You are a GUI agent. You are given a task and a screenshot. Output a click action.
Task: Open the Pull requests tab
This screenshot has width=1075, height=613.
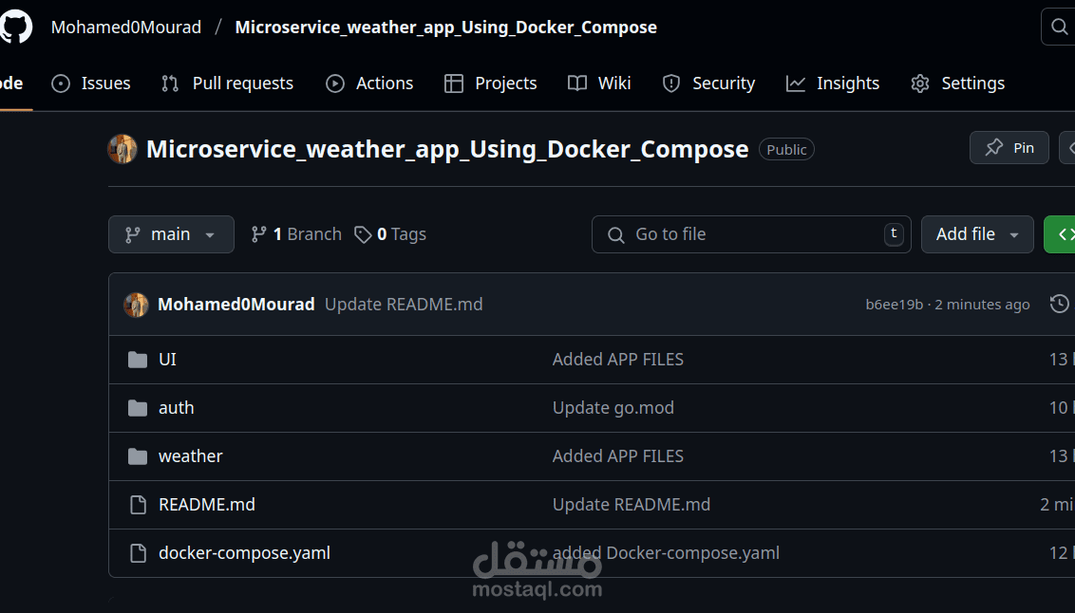point(228,84)
